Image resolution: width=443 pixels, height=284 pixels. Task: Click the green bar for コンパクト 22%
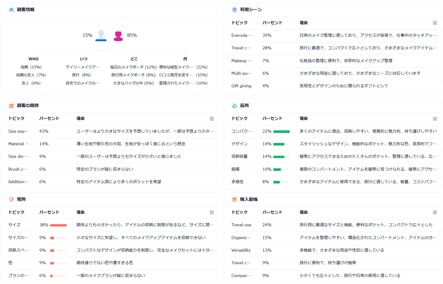coord(281,132)
